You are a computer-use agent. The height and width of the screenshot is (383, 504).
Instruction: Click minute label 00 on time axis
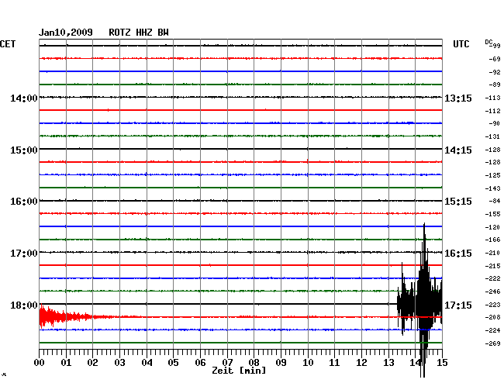39,363
